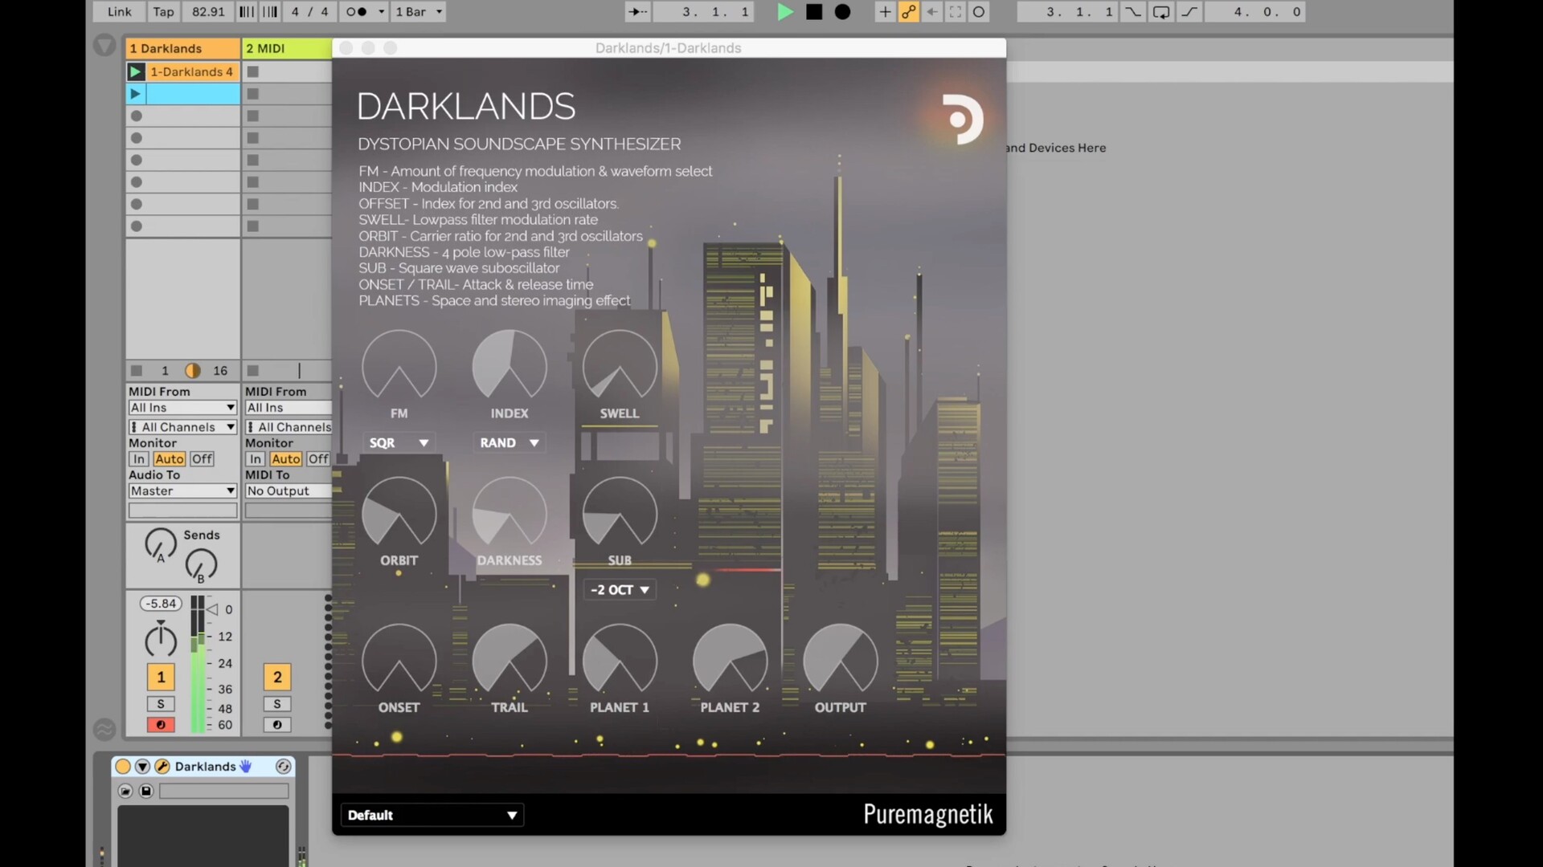Arm the Arrangement Record button
The image size is (1543, 867).
tap(842, 12)
